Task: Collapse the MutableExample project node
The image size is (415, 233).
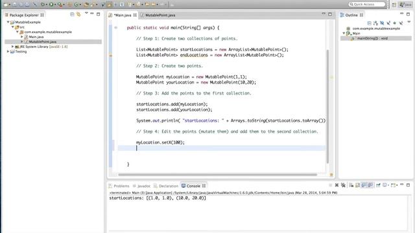Action: coord(8,22)
